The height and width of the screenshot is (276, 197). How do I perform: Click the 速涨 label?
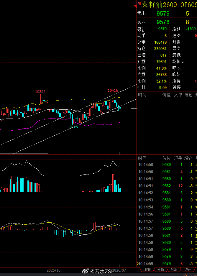tap(177, 36)
